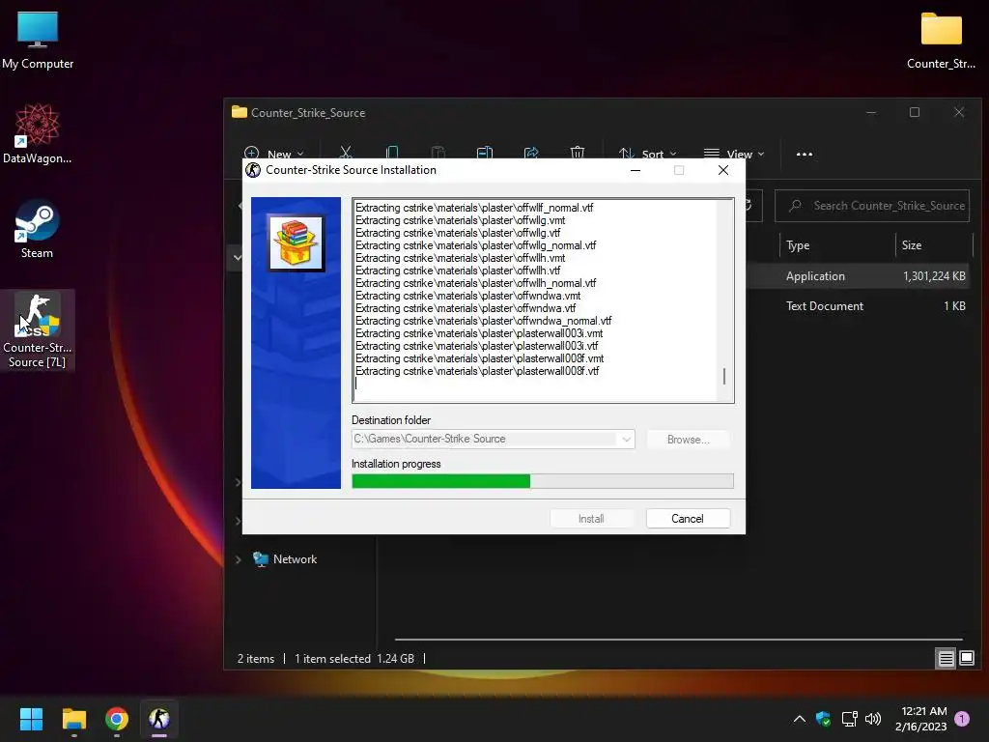Click horizontal scrollbar in Explorer file list
The width and height of the screenshot is (989, 742).
click(679, 640)
